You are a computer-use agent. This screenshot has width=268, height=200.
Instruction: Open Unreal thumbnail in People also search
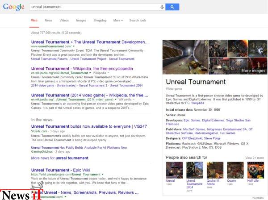tap(174, 170)
